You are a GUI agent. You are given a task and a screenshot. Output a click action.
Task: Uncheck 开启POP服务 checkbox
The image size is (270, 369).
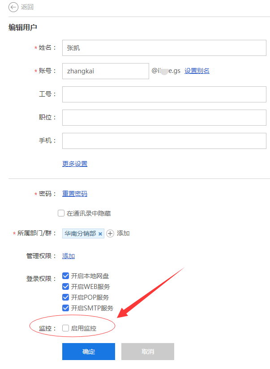(x=65, y=297)
